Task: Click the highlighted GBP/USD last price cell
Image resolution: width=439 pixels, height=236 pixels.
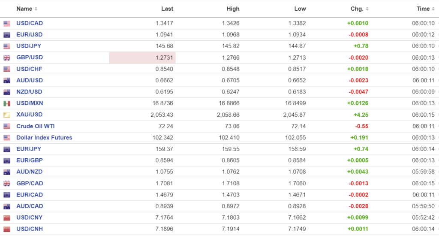Action: point(142,57)
